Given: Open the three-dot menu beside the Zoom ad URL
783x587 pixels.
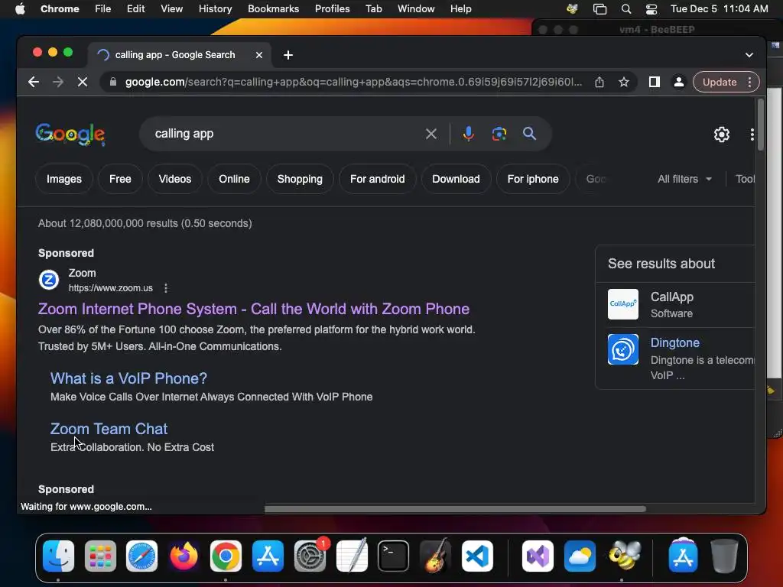Looking at the screenshot, I should [x=166, y=288].
